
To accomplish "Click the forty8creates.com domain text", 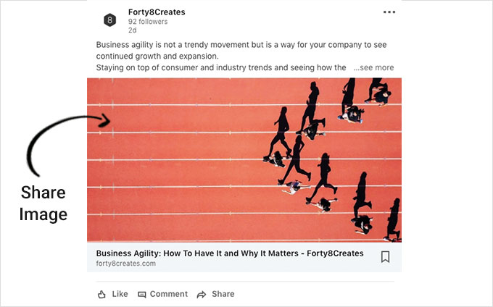I will 125,264.
